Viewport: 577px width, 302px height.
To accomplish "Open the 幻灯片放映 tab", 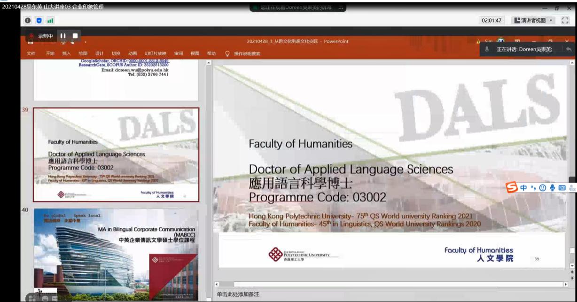I will click(155, 54).
